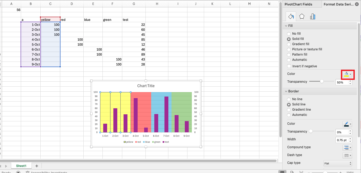Select the cell containing 56
This screenshot has width=361, height=173.
[x=11, y=10]
